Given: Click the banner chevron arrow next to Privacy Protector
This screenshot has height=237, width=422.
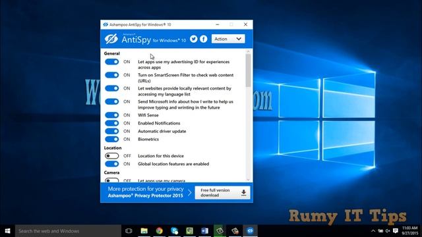Looking at the screenshot, I should pyautogui.click(x=189, y=192).
